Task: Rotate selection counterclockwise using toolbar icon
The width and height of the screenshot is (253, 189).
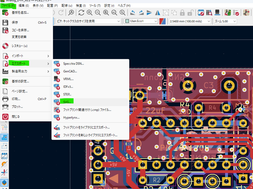Action: pos(132,12)
